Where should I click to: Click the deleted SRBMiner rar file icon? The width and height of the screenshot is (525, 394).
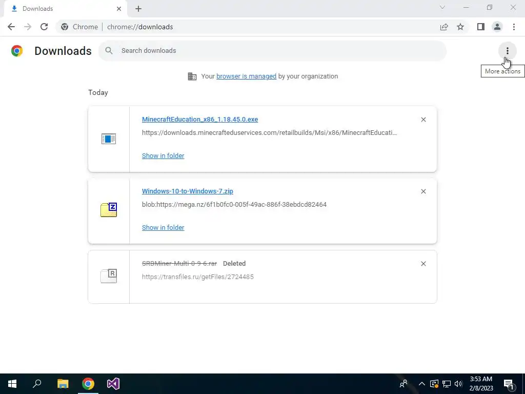pyautogui.click(x=109, y=275)
